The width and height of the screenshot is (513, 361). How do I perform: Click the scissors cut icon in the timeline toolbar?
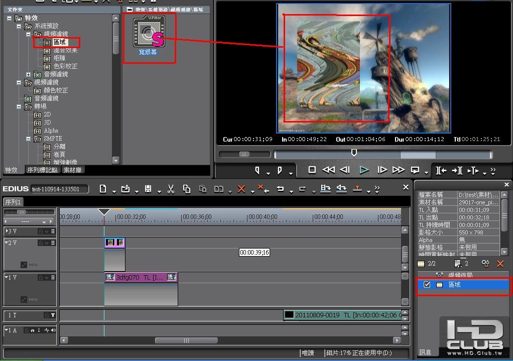(171, 189)
